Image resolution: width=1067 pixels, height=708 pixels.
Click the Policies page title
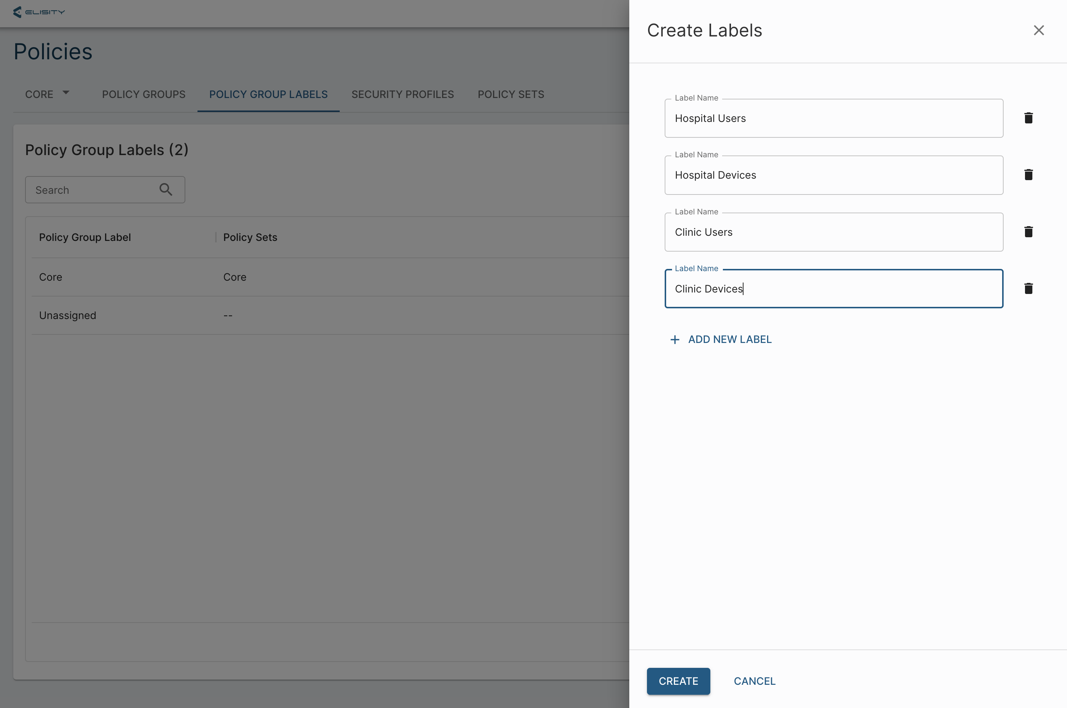click(x=53, y=52)
